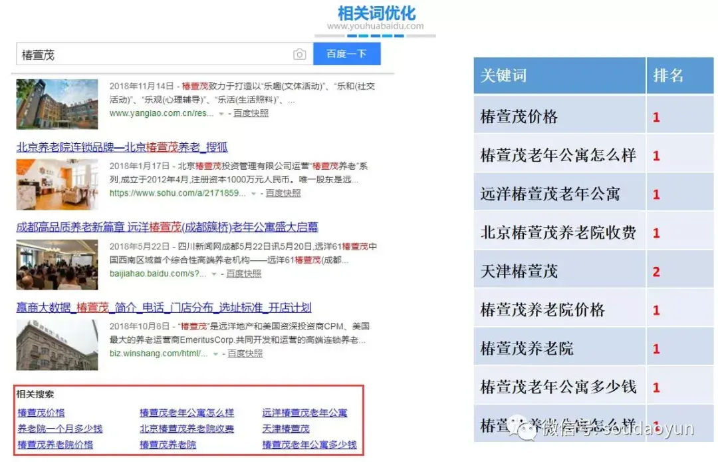Click related search 天津椿萱茂
The width and height of the screenshot is (718, 462).
(286, 429)
